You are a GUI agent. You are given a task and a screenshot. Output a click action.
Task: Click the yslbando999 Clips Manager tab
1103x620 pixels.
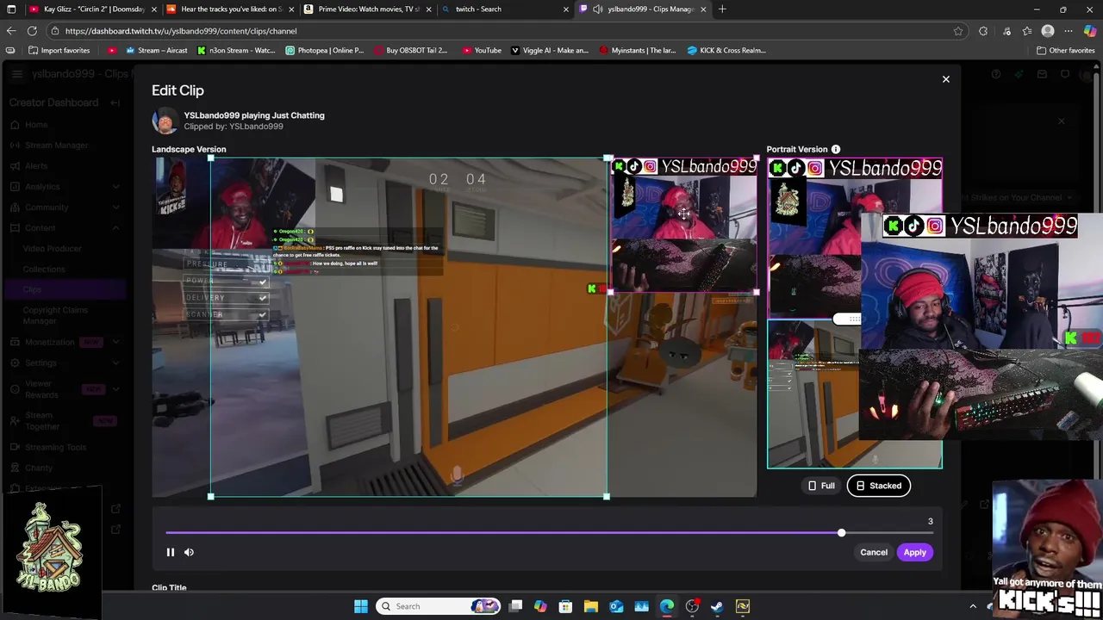click(642, 9)
